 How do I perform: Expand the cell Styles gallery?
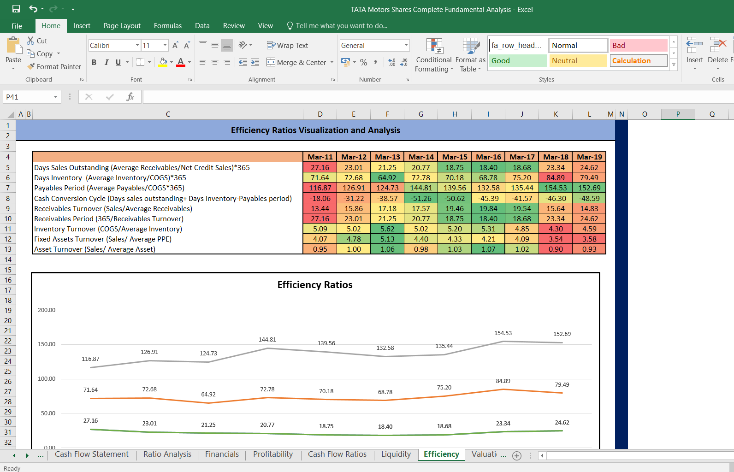674,65
